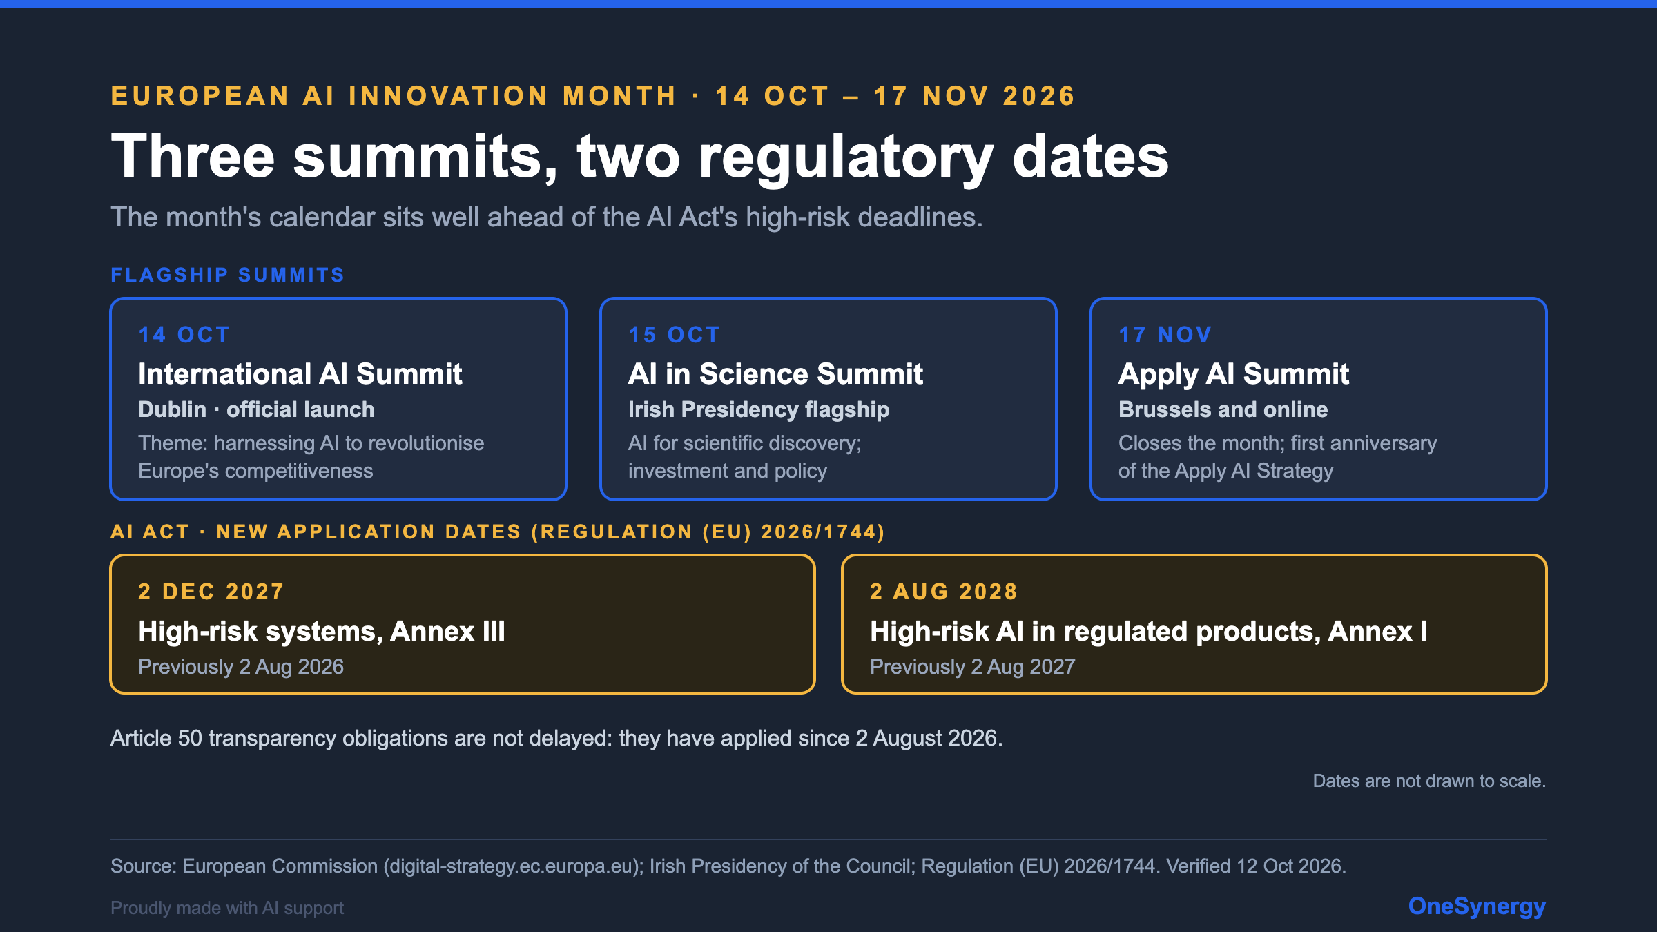Click 'Irish Presidency flagship' text

tap(759, 409)
